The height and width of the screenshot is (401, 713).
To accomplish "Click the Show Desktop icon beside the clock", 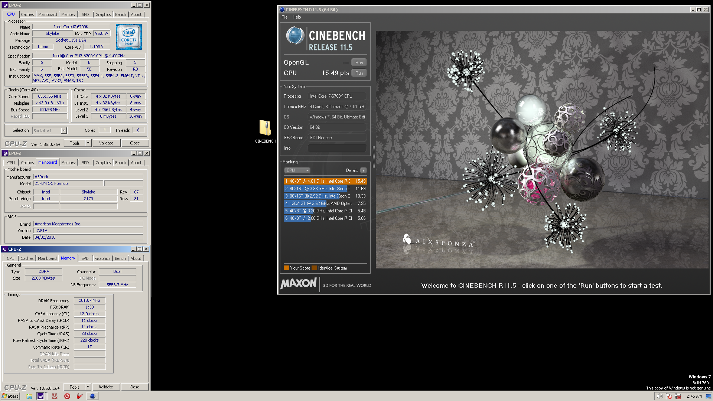I will (x=708, y=396).
